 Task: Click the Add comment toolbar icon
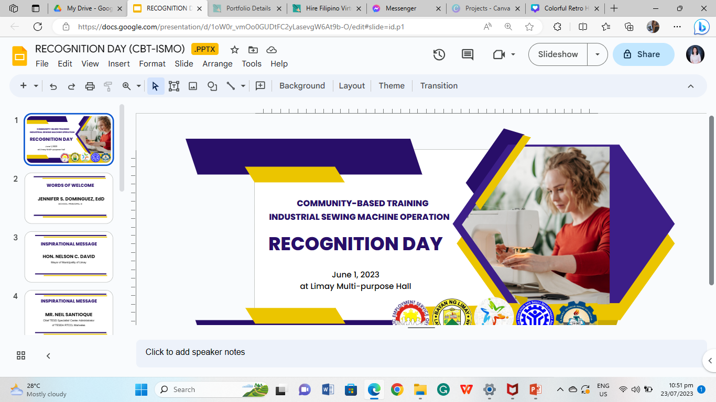[x=261, y=86]
